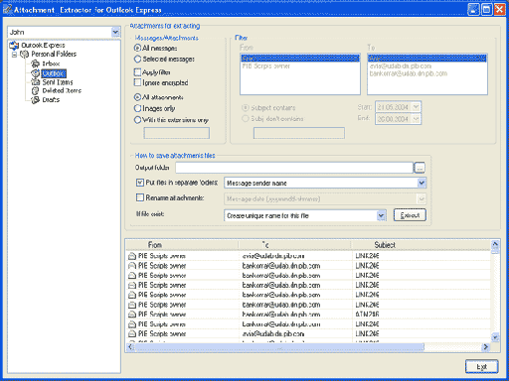Click the Inbox folder icon
The width and height of the screenshot is (509, 381).
pos(35,63)
